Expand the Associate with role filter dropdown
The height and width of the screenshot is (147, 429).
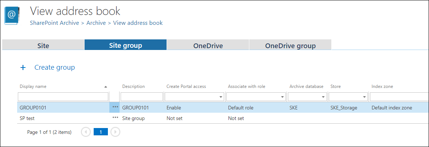[x=282, y=97]
